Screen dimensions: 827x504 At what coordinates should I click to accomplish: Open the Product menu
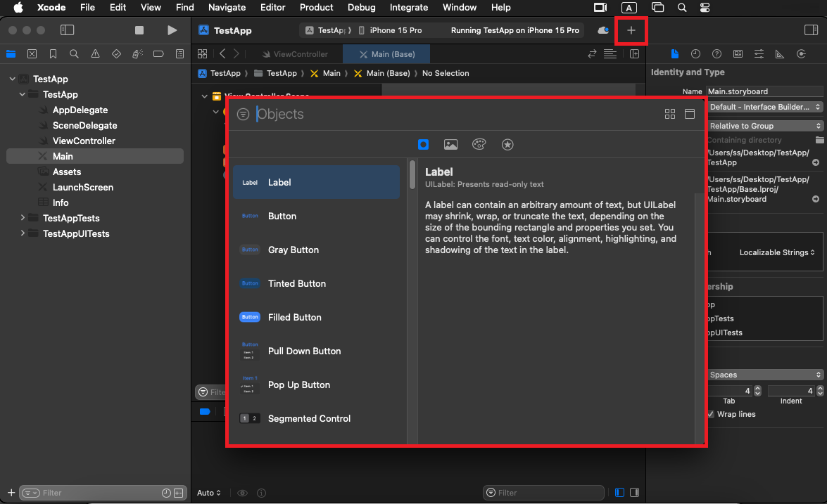coord(317,7)
